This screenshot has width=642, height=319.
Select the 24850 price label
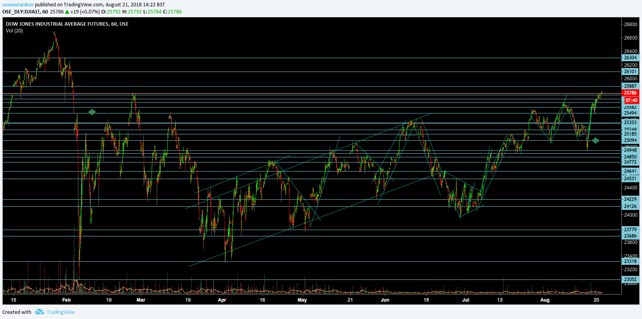pos(630,157)
